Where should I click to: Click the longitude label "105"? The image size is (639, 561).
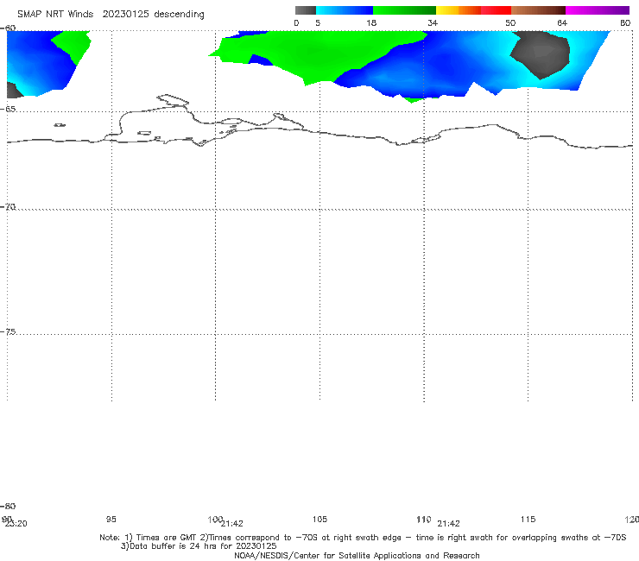[x=319, y=519]
